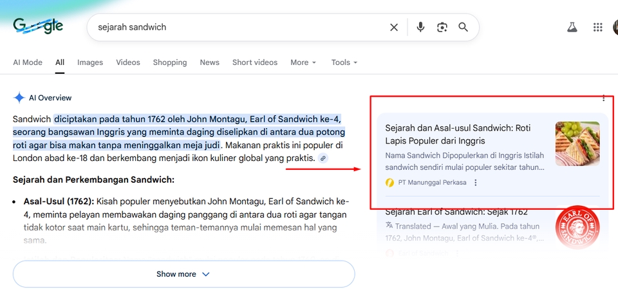Open Google Lens image search
The image size is (618, 289).
tap(442, 27)
